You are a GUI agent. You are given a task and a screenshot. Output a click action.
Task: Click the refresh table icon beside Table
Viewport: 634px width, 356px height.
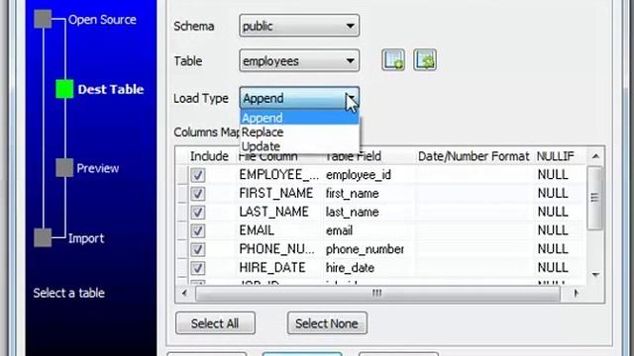point(425,60)
